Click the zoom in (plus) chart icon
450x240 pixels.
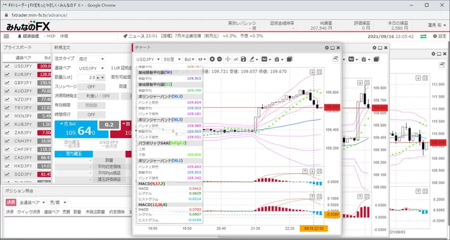point(212,59)
